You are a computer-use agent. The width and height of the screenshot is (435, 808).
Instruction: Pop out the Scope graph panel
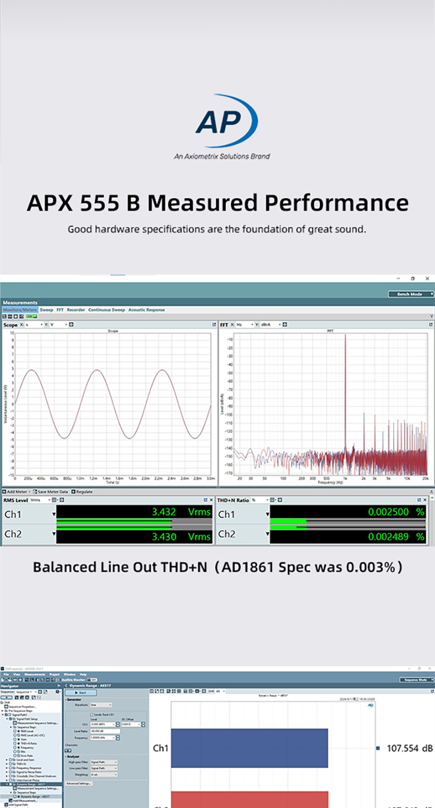point(214,324)
